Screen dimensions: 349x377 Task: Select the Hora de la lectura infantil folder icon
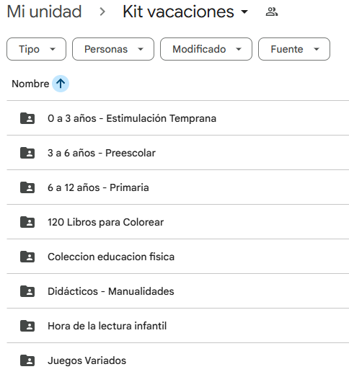tap(27, 326)
